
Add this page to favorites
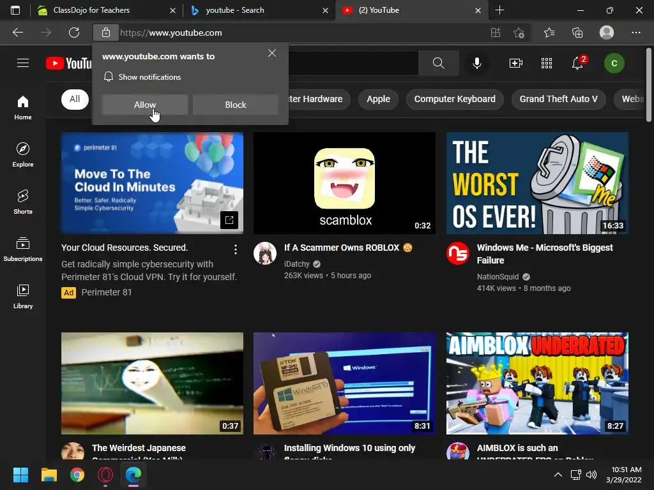(x=519, y=33)
